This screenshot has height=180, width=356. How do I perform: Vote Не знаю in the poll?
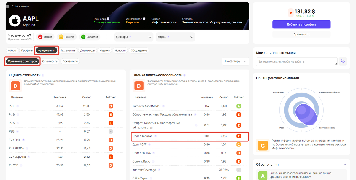tap(67, 37)
